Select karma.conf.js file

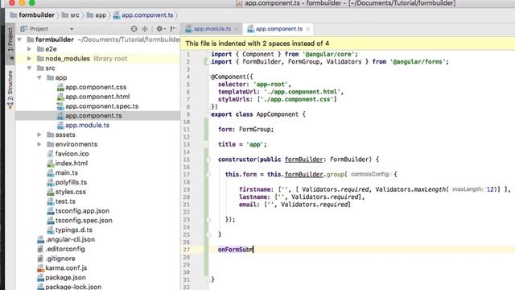[66, 268]
